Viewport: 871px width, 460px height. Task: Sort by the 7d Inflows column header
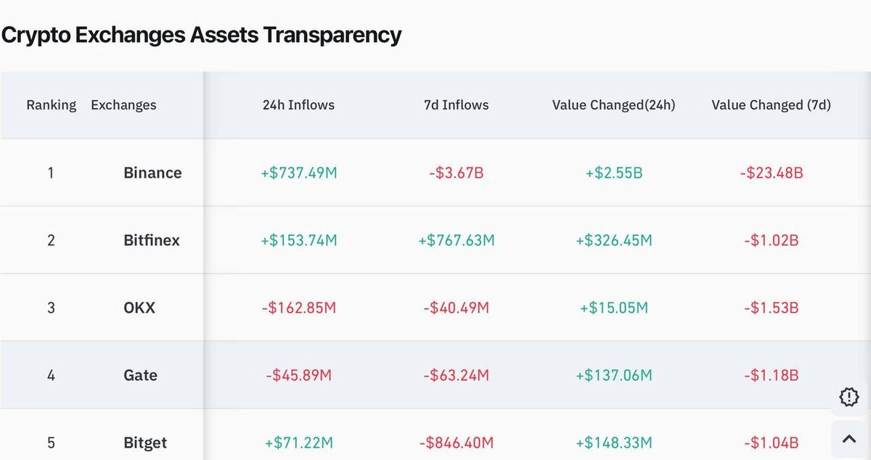tap(457, 104)
